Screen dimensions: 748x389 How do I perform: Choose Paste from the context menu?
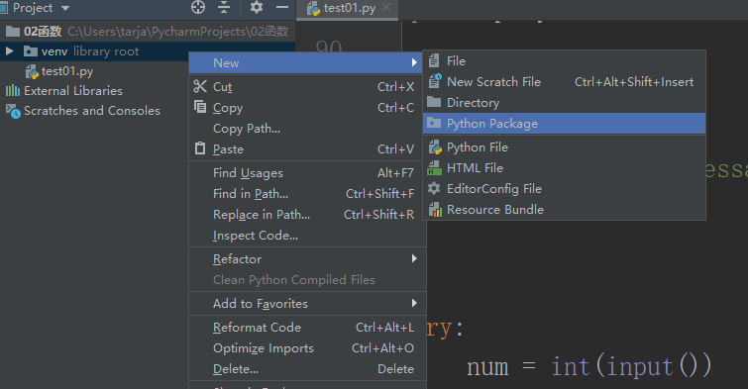click(306, 149)
